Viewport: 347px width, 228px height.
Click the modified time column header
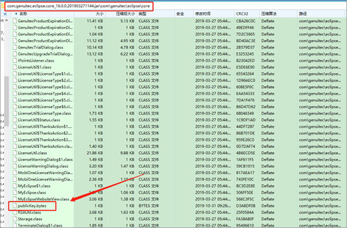click(203, 14)
